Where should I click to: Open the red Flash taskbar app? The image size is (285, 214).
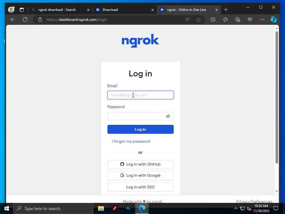(115, 208)
